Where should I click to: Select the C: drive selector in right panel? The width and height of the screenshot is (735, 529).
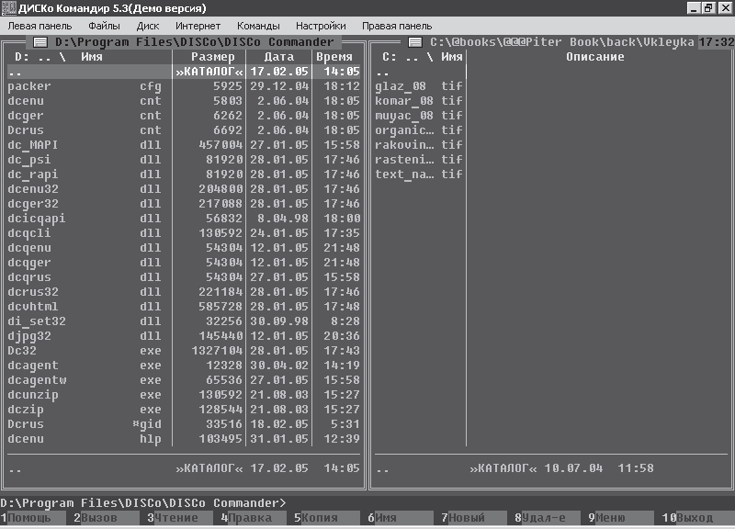click(x=389, y=57)
